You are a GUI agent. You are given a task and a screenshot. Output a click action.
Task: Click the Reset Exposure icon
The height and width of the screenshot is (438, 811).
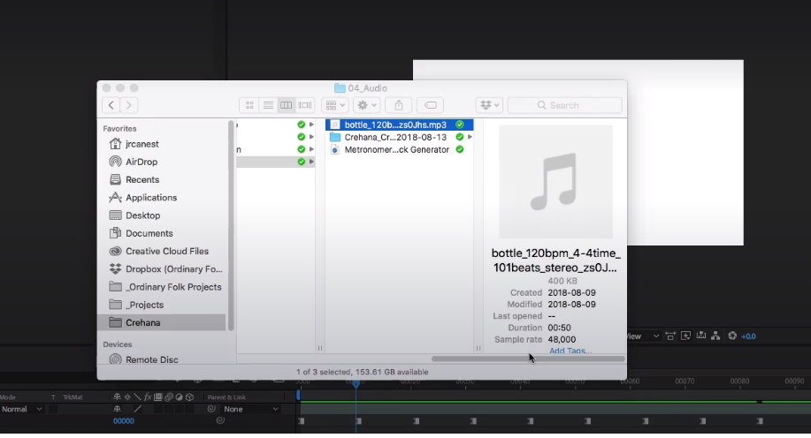(x=732, y=336)
